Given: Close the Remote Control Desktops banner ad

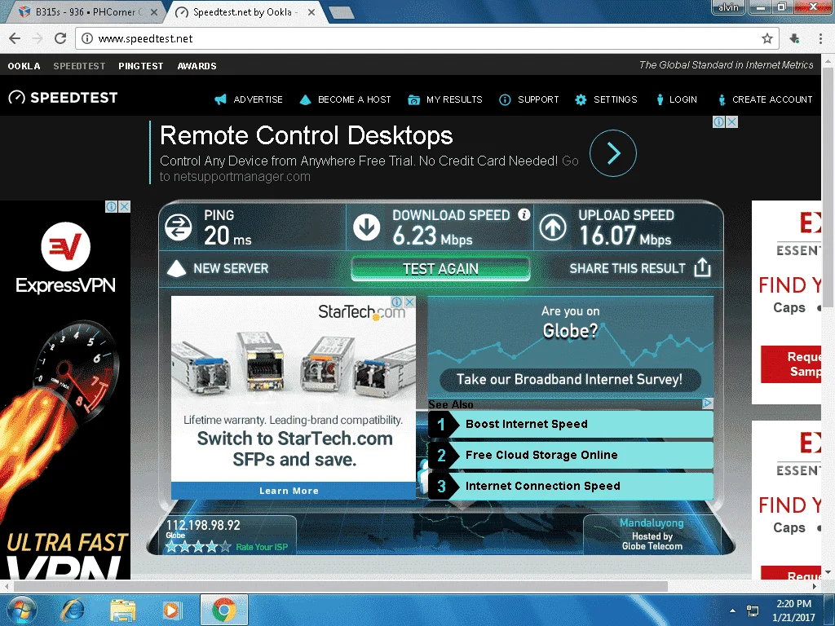Looking at the screenshot, I should [x=732, y=122].
